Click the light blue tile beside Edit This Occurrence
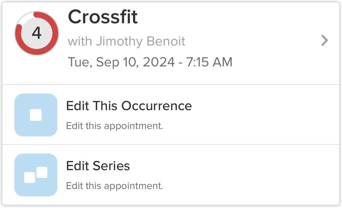The height and width of the screenshot is (208, 342). [x=36, y=115]
